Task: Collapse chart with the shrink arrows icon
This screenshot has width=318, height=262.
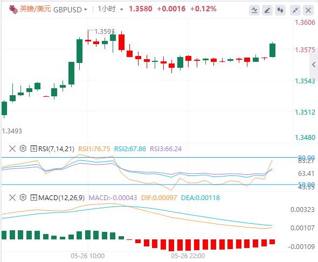Action: (x=295, y=10)
